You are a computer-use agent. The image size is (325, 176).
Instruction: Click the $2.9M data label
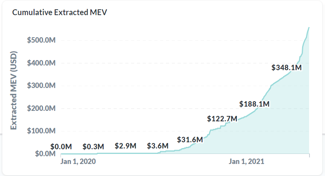pyautogui.click(x=126, y=146)
